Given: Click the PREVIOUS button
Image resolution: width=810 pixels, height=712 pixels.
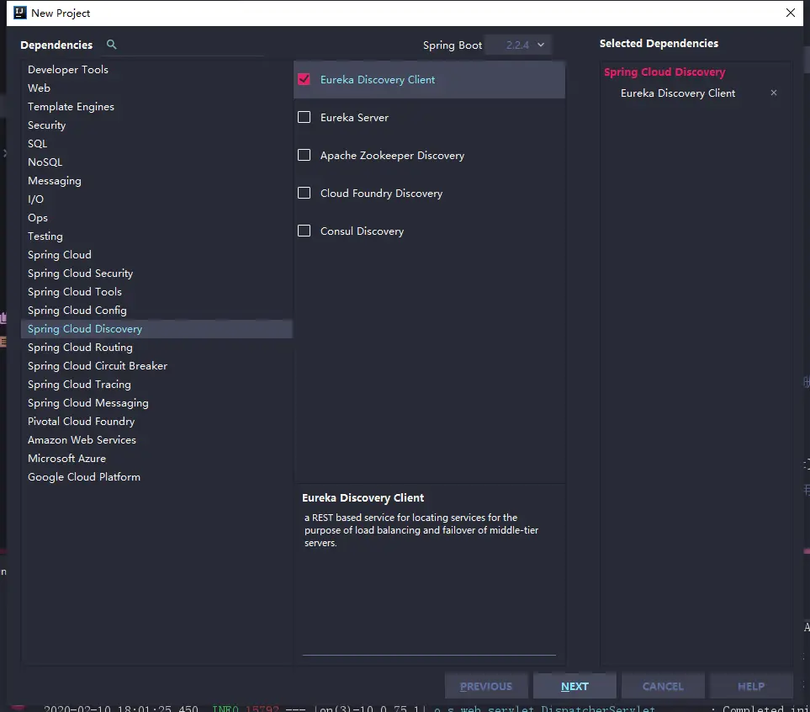Looking at the screenshot, I should [486, 686].
